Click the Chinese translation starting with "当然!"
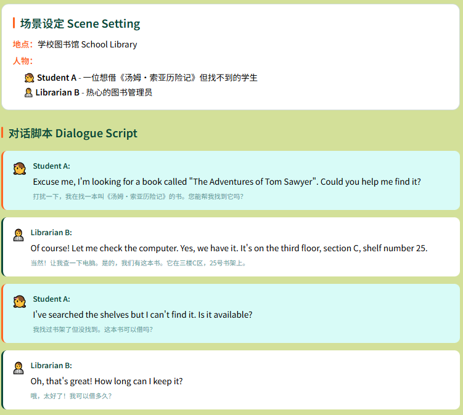 (139, 263)
